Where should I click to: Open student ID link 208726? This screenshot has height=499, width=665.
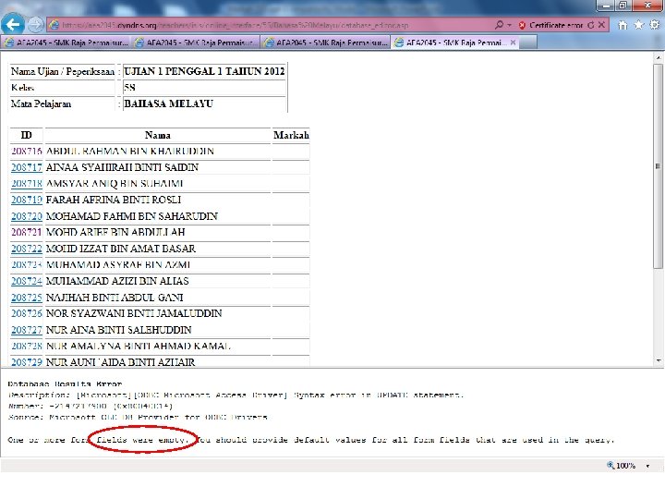[x=27, y=313]
